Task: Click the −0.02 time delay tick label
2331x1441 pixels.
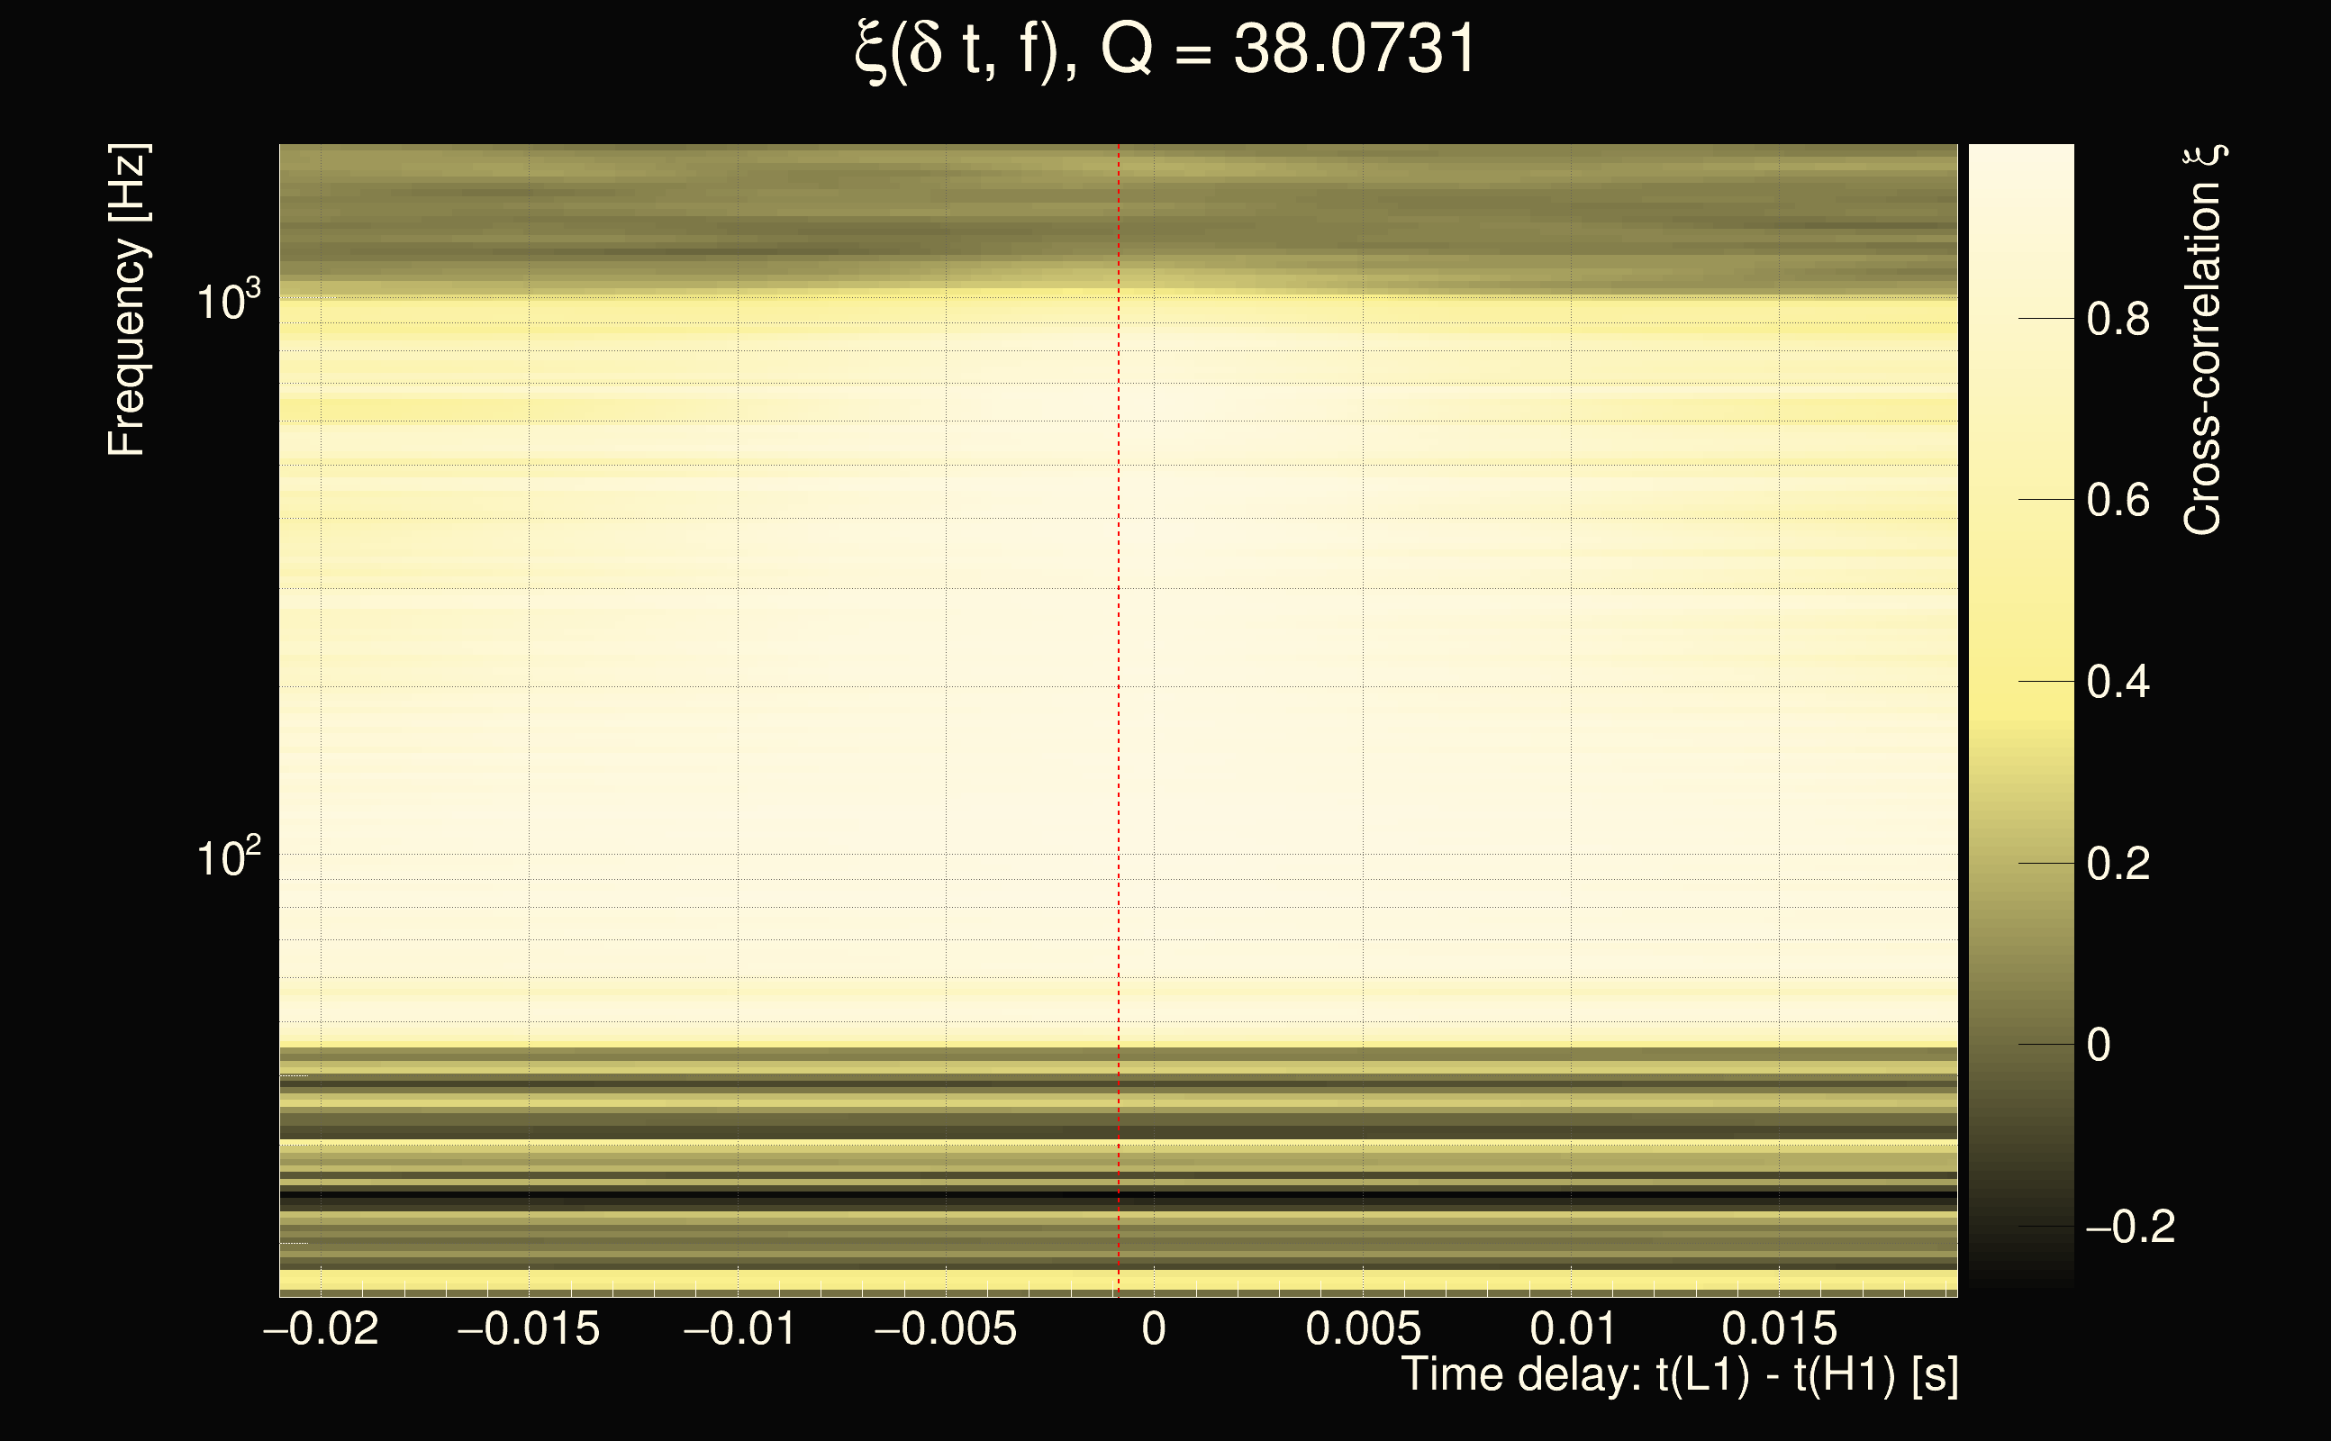Action: pyautogui.click(x=322, y=1328)
